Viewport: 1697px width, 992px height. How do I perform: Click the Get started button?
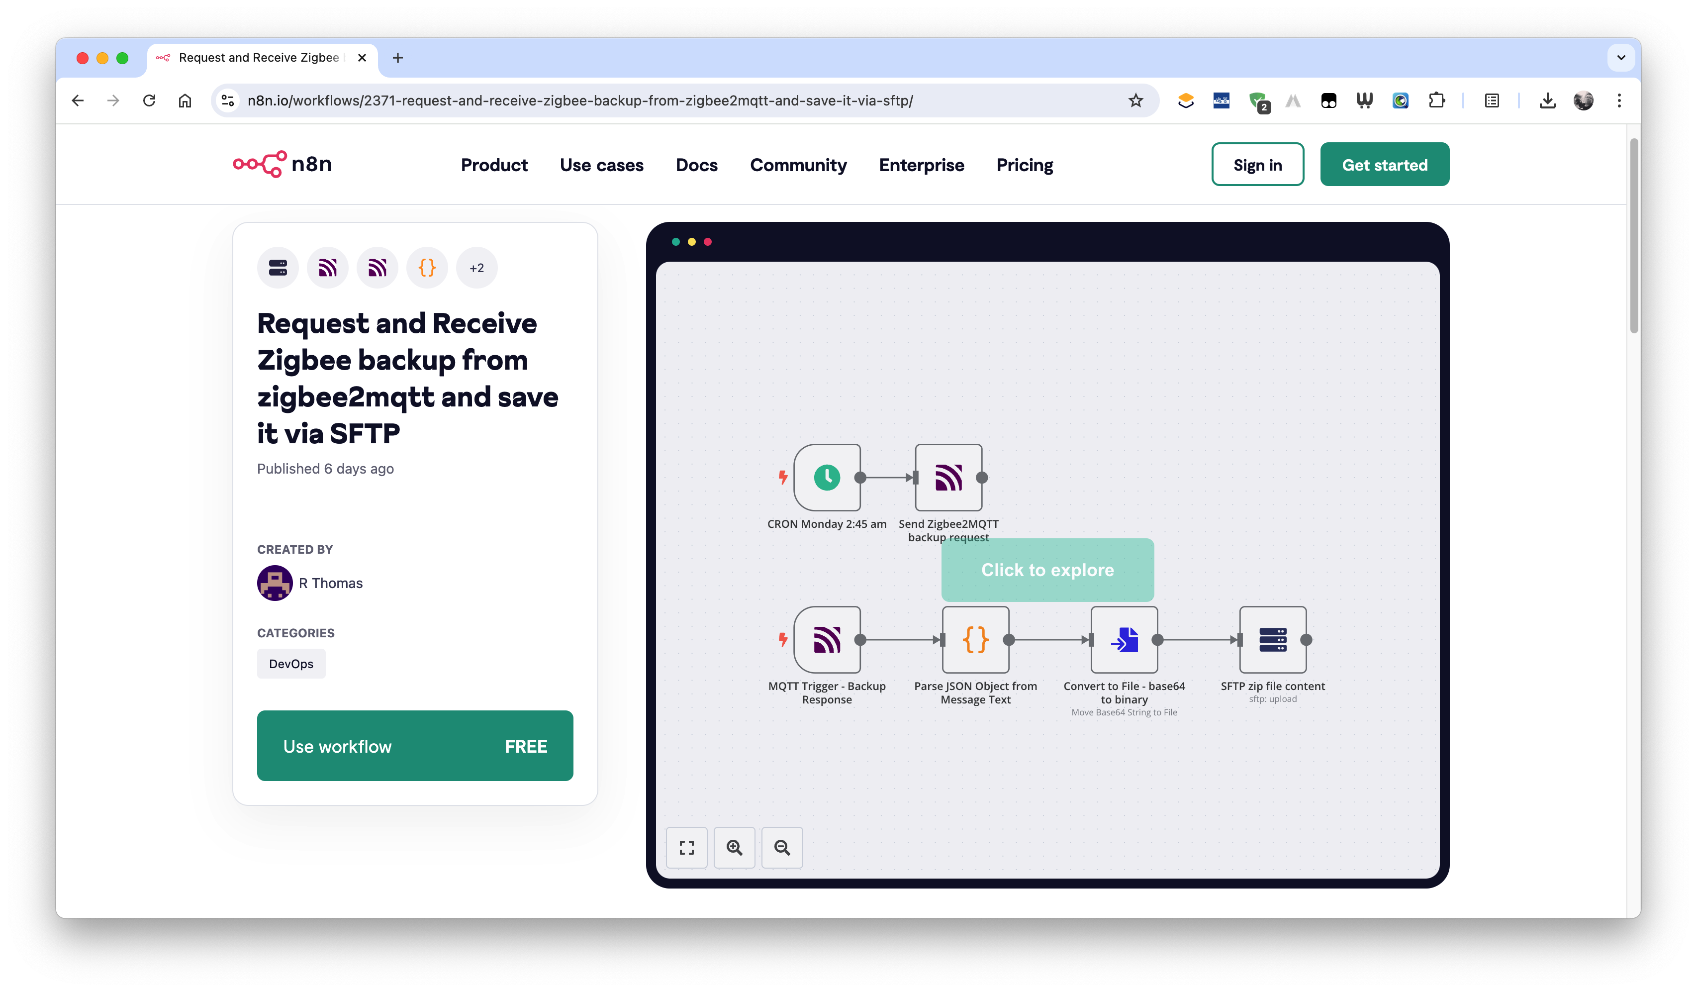point(1385,164)
